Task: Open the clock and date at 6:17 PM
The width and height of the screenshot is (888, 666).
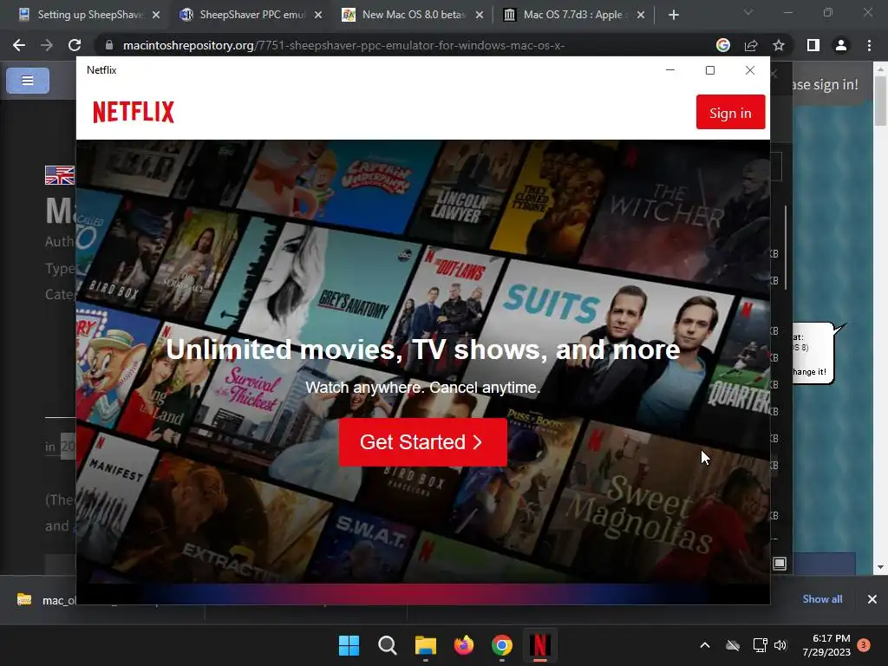Action: pos(826,645)
